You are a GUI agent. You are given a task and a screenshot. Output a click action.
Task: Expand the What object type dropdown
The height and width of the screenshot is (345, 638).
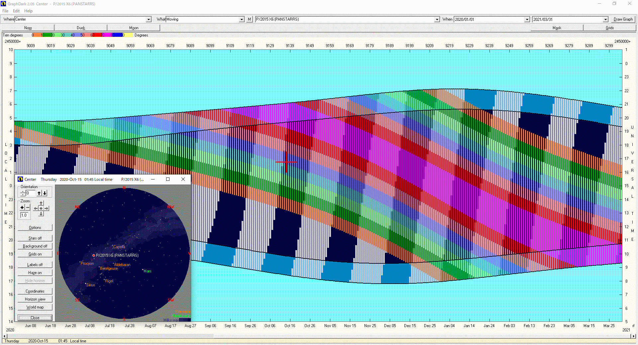pos(242,20)
